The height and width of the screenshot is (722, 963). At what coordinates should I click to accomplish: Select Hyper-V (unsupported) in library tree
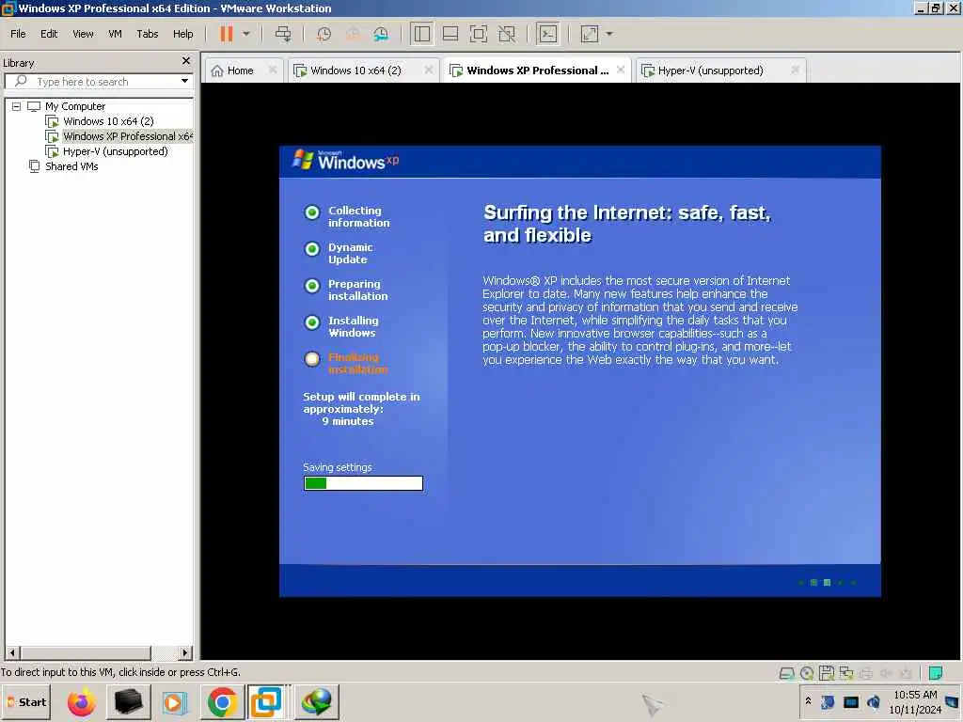pyautogui.click(x=116, y=151)
